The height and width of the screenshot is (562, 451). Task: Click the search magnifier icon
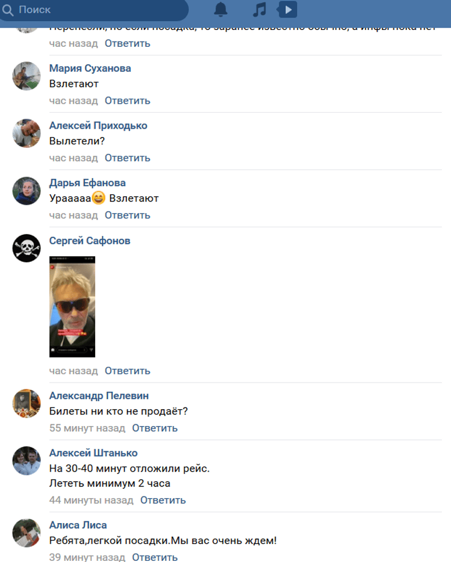point(7,10)
